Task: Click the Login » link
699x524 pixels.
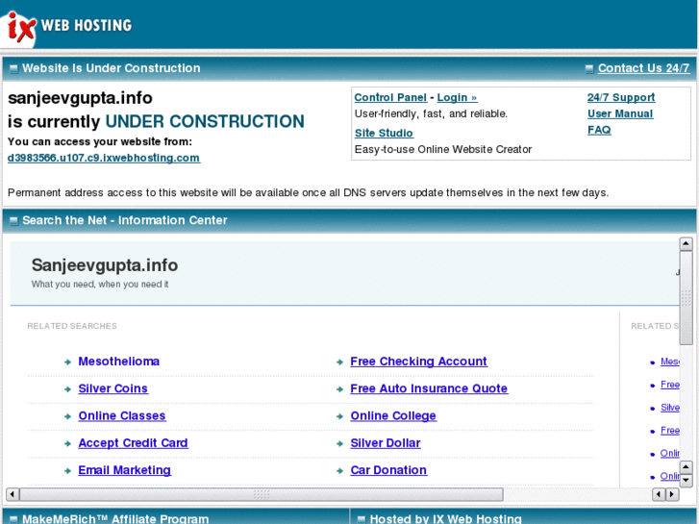Action: coord(457,97)
